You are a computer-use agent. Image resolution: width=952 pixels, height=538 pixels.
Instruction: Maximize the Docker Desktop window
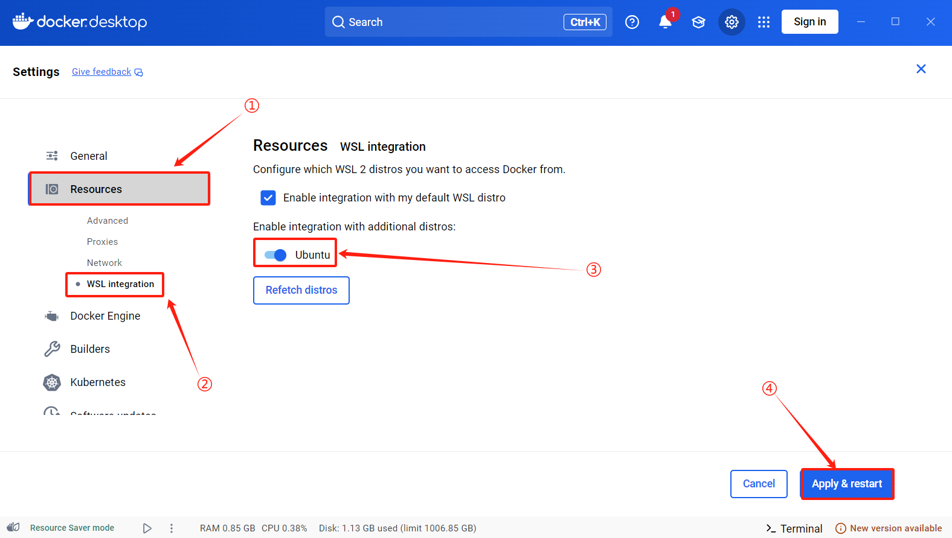pos(895,22)
